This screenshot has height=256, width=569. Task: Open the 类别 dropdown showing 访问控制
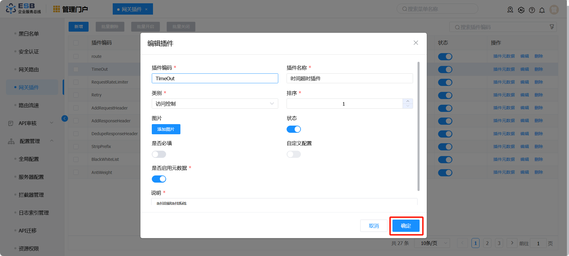click(x=215, y=104)
